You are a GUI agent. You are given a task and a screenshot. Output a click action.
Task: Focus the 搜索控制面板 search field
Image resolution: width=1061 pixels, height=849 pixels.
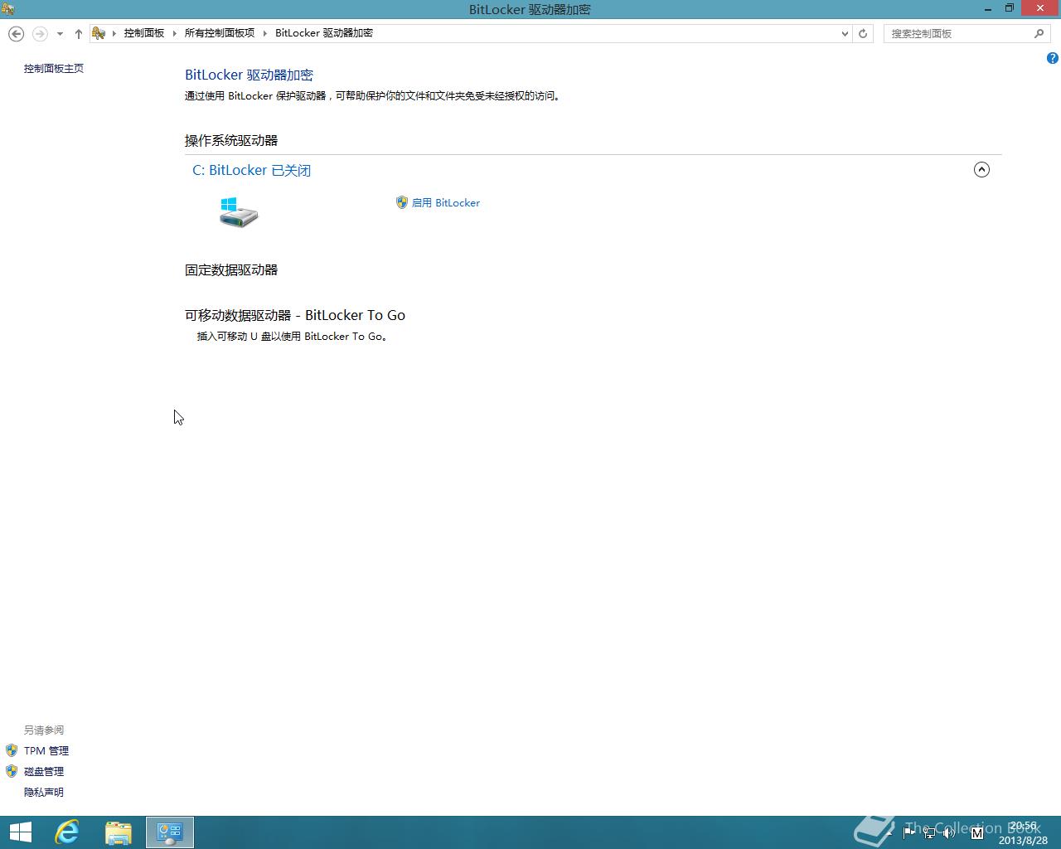(957, 34)
